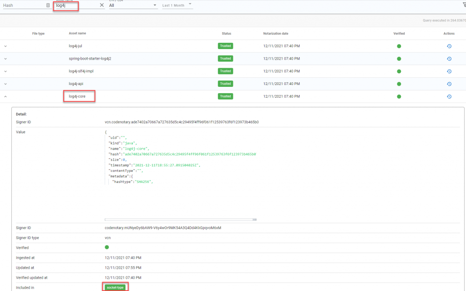Screen dimensions: 466x291
Task: Open the Entry type dropdown showing All
Action: click(133, 5)
